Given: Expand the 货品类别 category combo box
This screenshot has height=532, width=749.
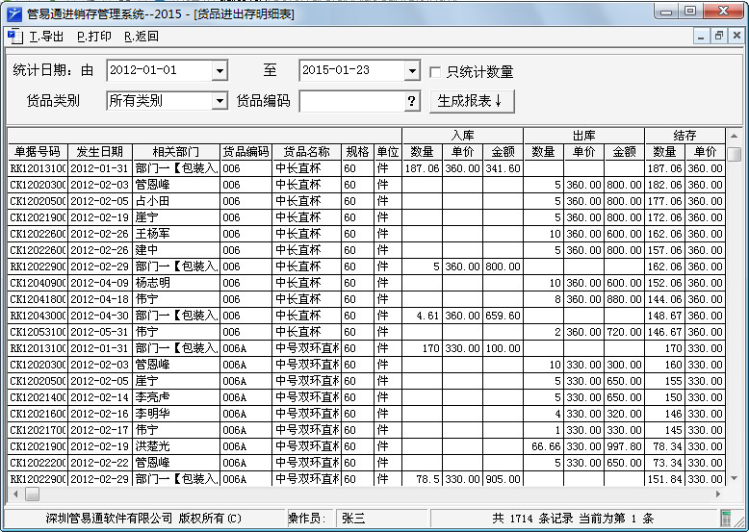Looking at the screenshot, I should point(220,101).
